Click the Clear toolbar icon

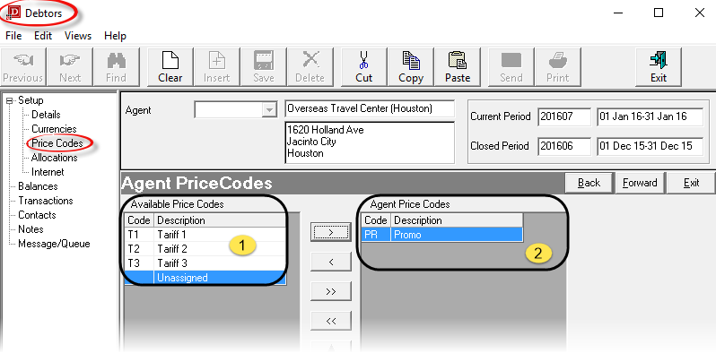170,61
